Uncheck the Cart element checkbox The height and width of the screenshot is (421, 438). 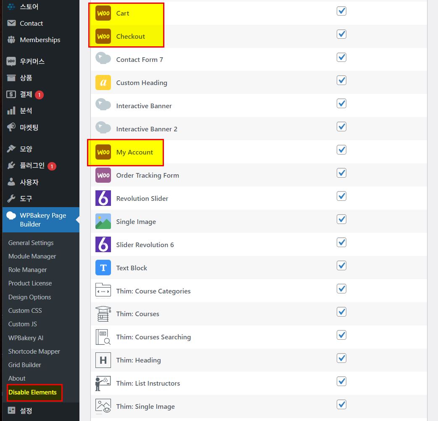click(341, 11)
